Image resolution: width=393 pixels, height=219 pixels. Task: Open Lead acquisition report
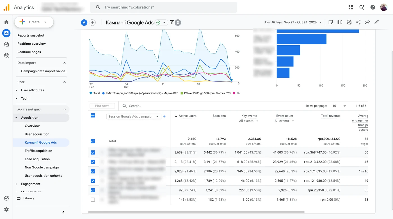tap(37, 159)
